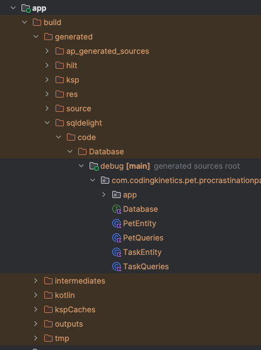Click the PetEntity Kotlin class icon
The image size is (261, 350).
[117, 224]
